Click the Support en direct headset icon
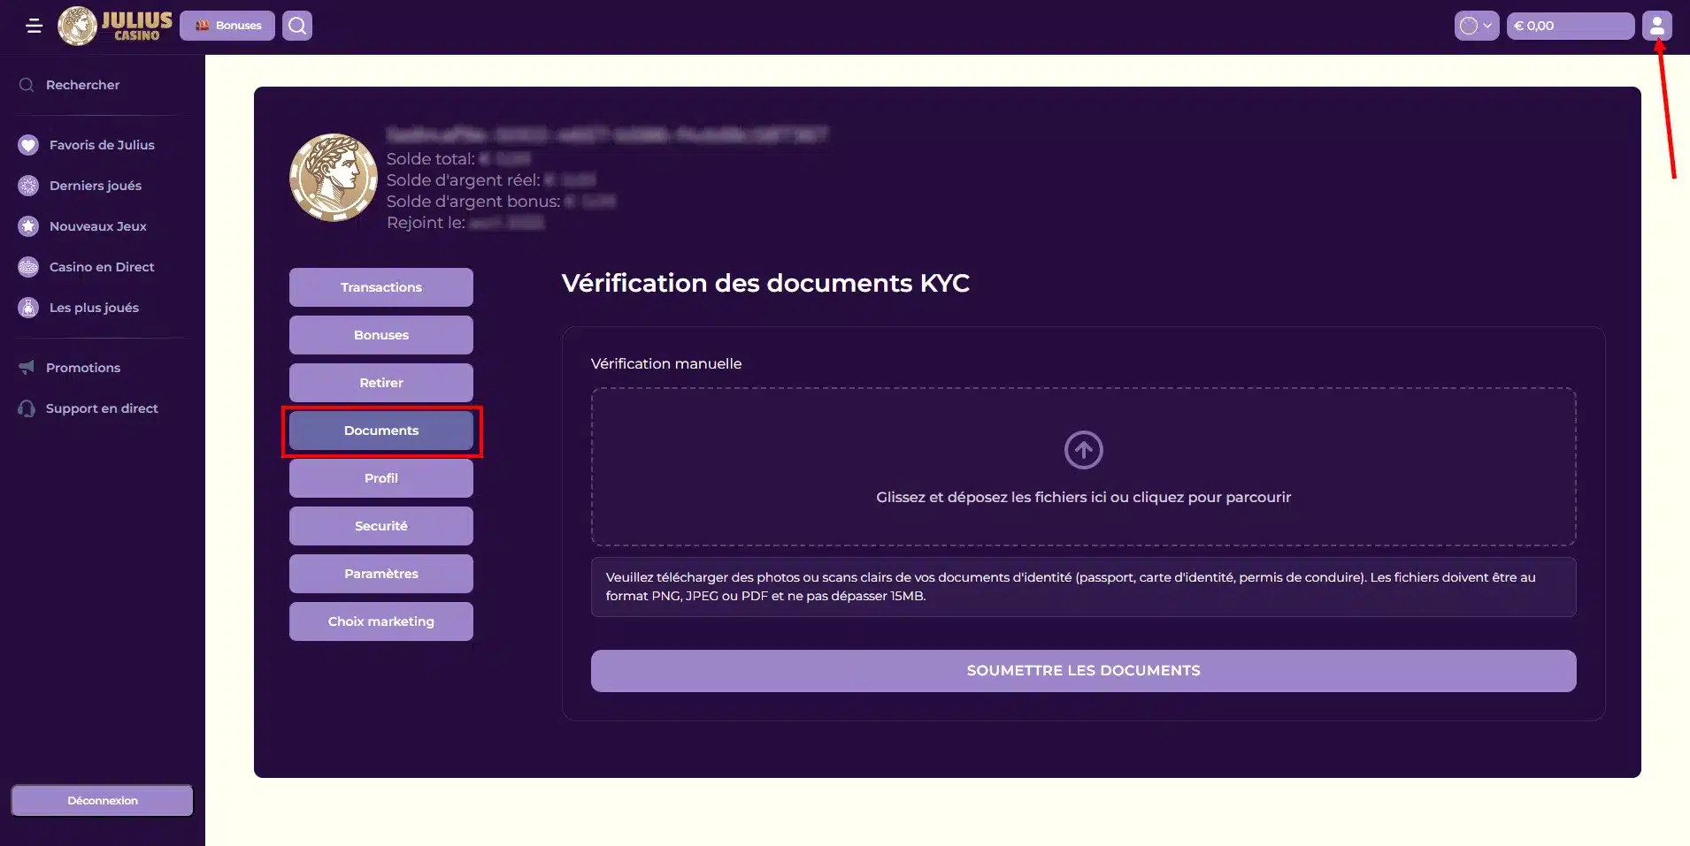This screenshot has height=846, width=1690. pos(26,408)
